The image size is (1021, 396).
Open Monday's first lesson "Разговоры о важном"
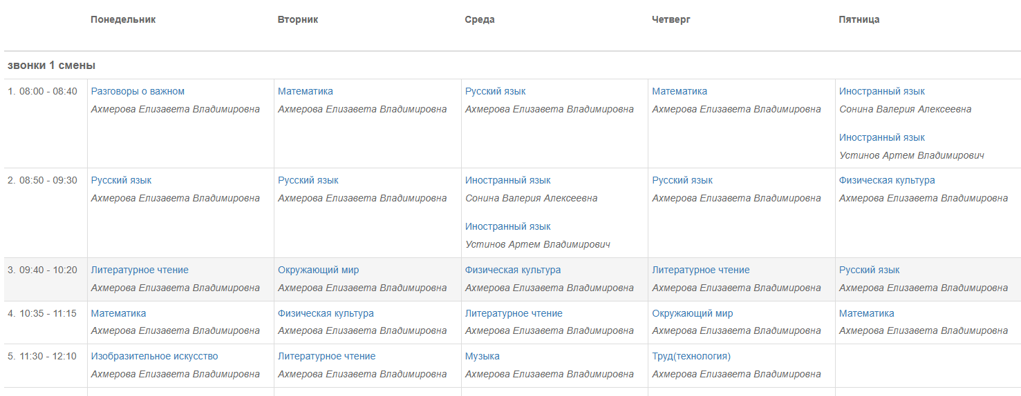click(x=138, y=92)
